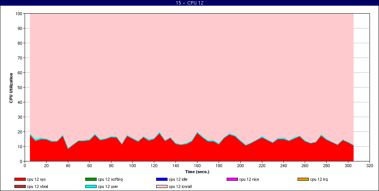
Task: Click the x-axis tick label 80
Action: click(111, 166)
